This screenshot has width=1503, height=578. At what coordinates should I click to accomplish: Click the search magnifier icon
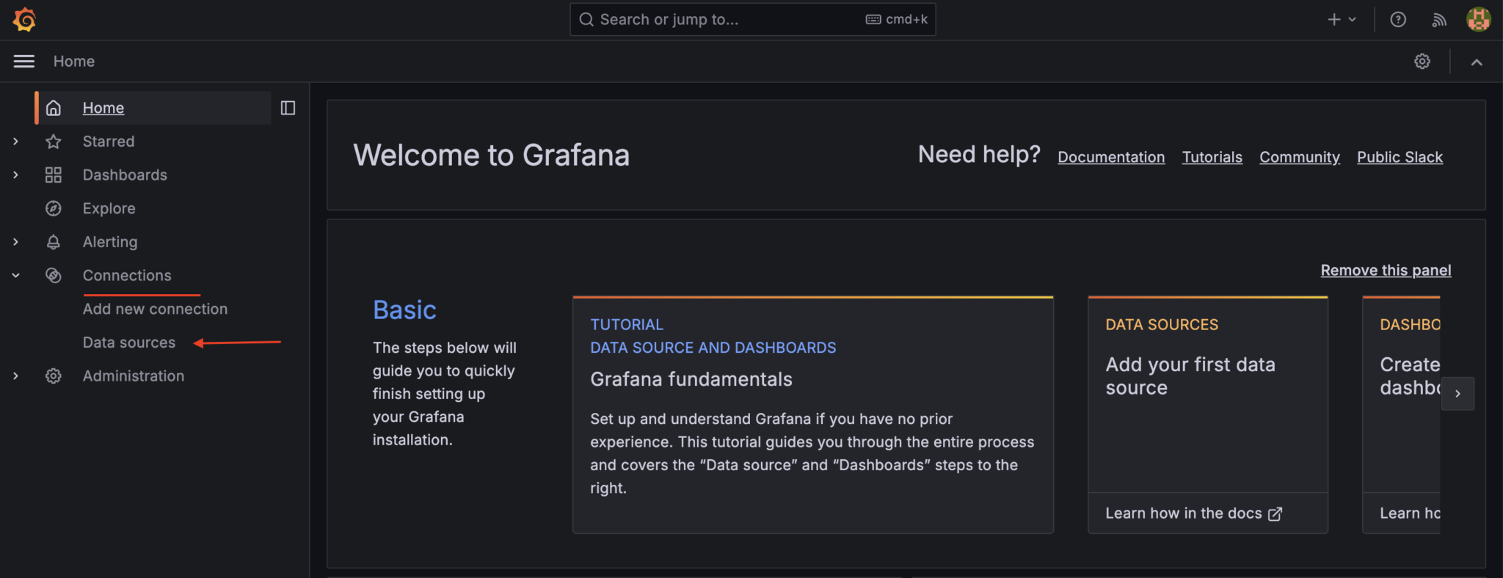pyautogui.click(x=586, y=20)
